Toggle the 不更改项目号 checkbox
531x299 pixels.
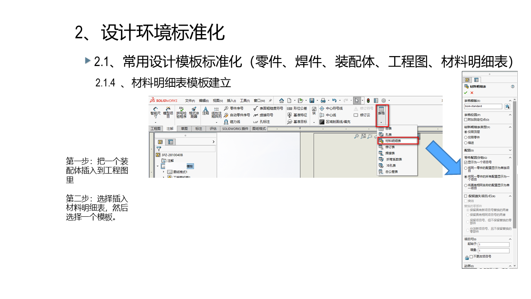[x=471, y=257]
